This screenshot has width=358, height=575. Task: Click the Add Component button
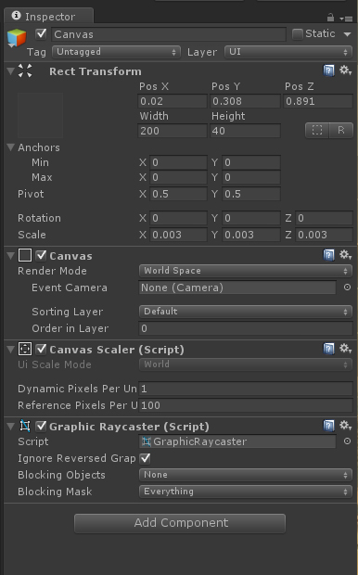[180, 523]
